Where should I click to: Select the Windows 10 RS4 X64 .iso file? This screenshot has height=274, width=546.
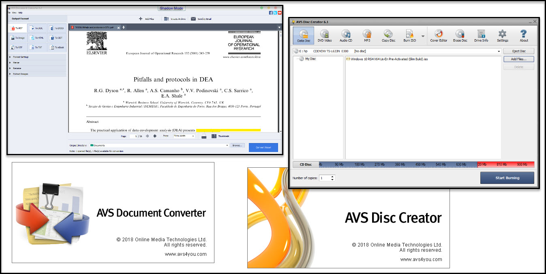pos(387,59)
